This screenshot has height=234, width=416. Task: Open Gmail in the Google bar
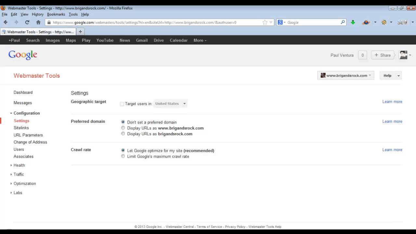(x=142, y=40)
